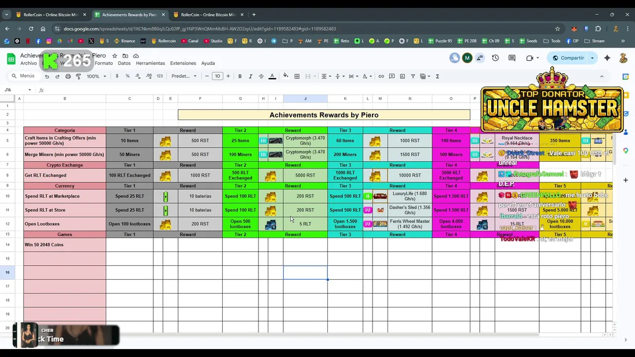
Task: Click the Sheets home logo
Action: pos(11,59)
